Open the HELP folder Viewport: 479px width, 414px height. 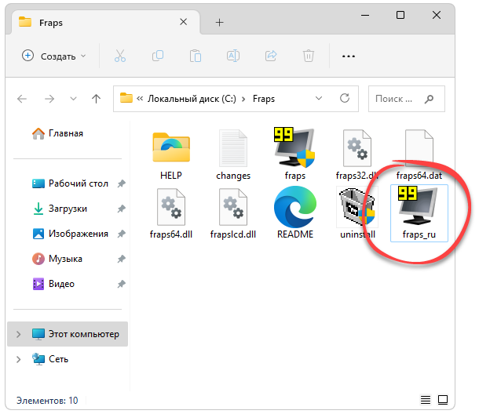point(171,154)
